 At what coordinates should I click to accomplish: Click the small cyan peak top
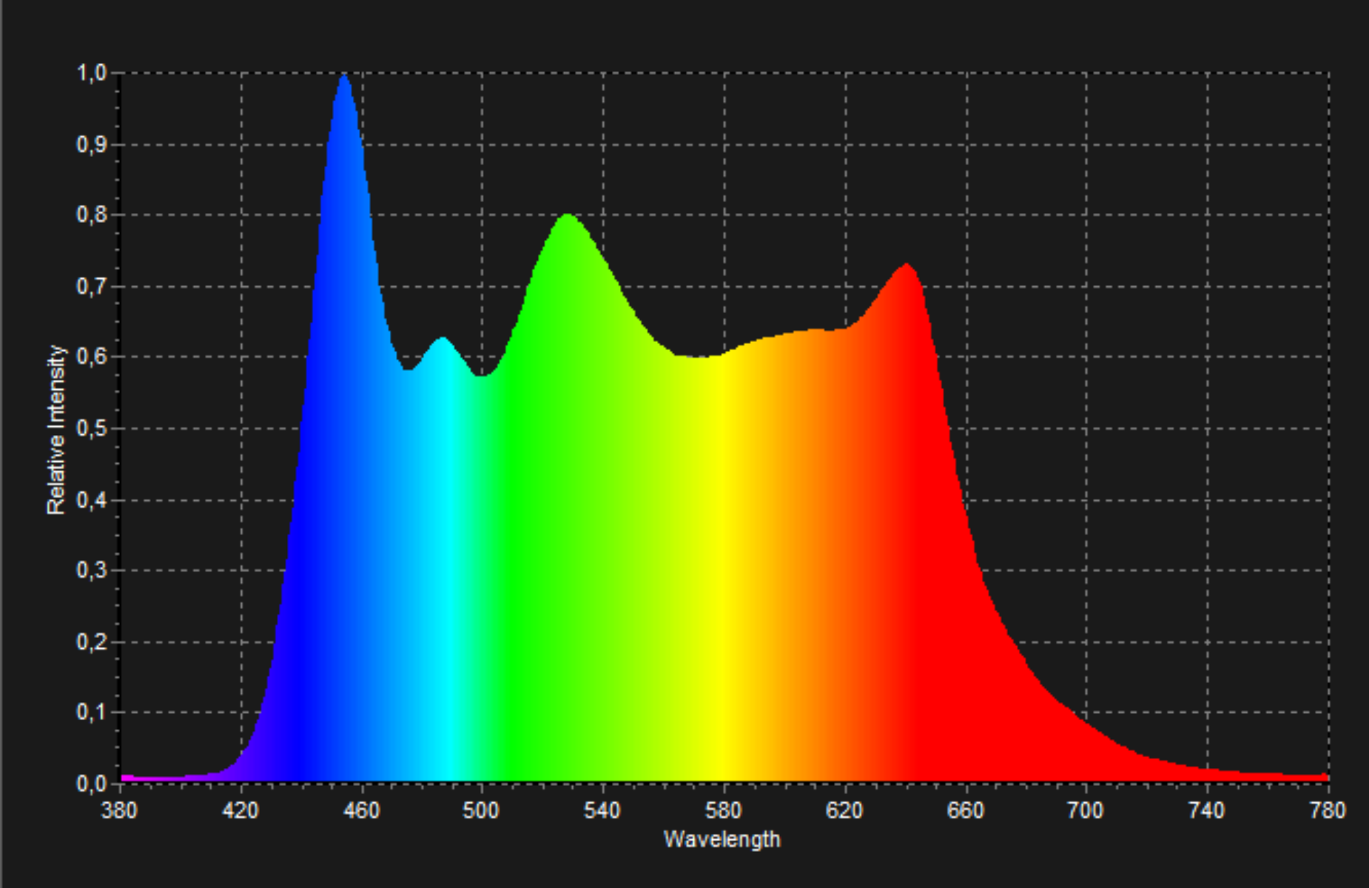[x=443, y=340]
